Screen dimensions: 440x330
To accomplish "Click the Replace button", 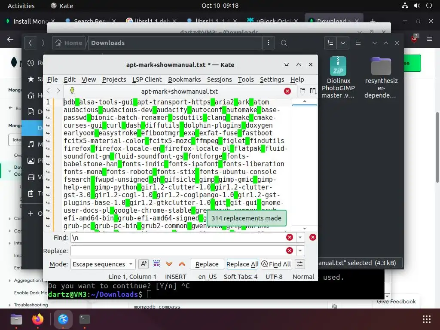I will [x=207, y=264].
